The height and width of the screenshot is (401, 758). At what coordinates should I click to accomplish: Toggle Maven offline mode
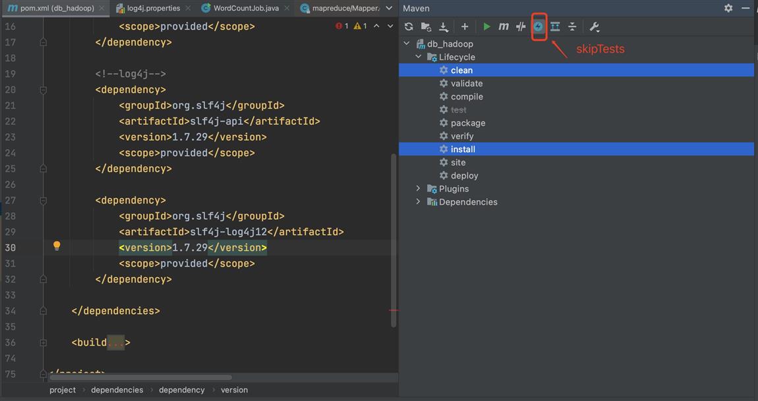click(521, 27)
